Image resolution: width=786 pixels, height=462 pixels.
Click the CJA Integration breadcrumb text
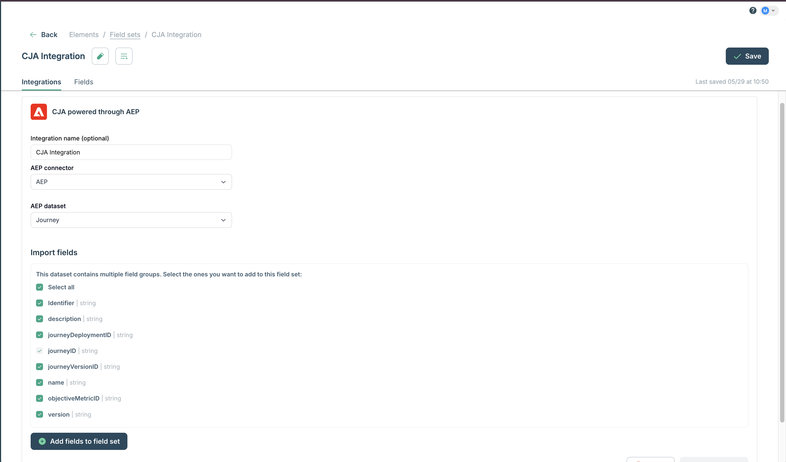[x=177, y=35]
